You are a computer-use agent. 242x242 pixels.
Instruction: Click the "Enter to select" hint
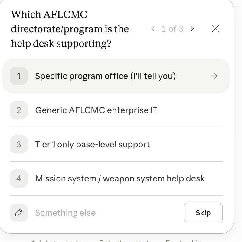pos(124,240)
